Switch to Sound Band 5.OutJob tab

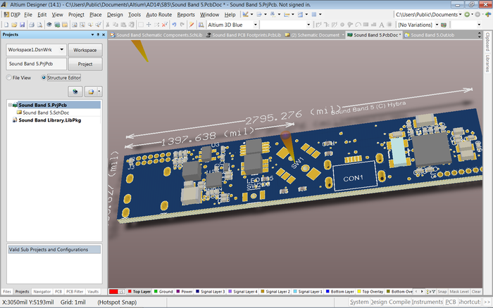click(x=430, y=35)
